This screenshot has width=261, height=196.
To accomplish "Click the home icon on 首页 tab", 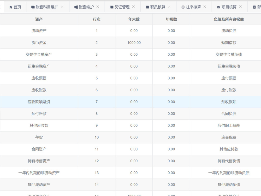I will (11, 7).
